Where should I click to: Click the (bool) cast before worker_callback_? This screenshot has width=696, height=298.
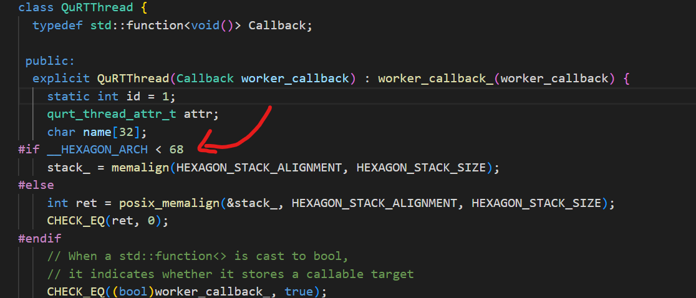click(133, 292)
